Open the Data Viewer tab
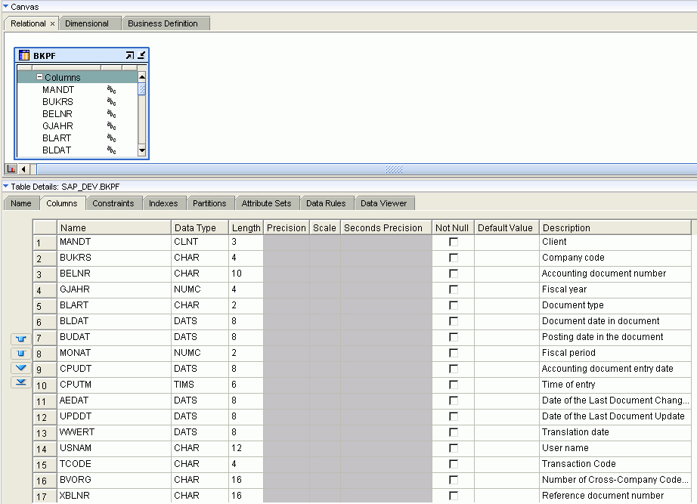This screenshot has width=697, height=504. pyautogui.click(x=386, y=203)
